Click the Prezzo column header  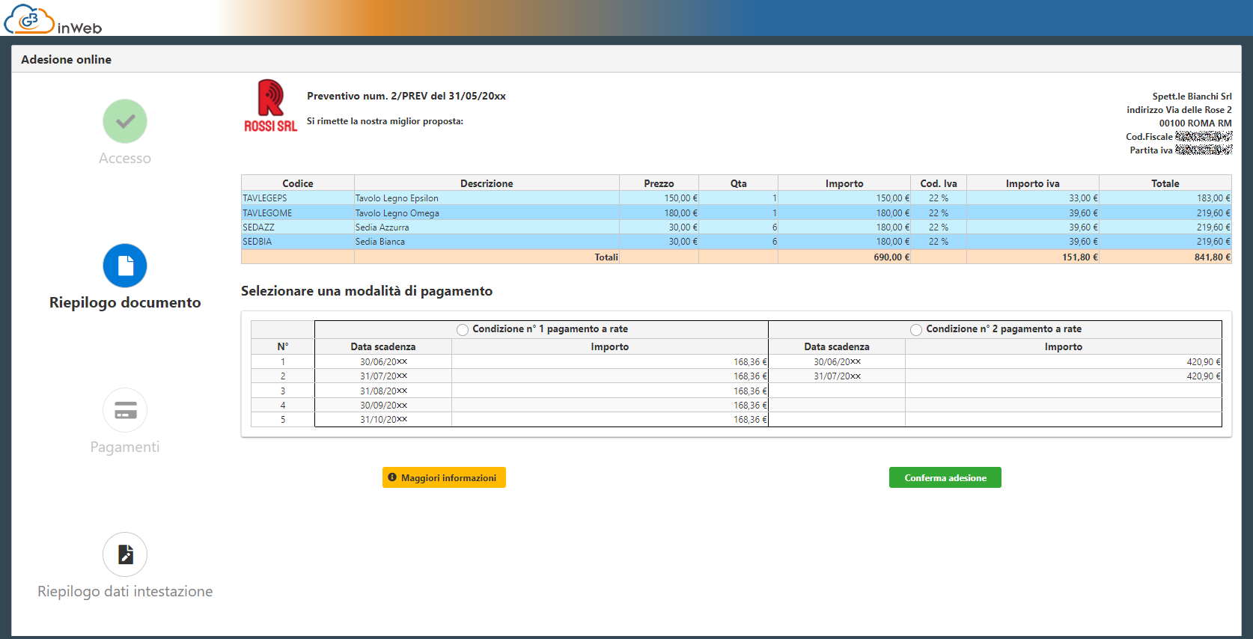659,183
